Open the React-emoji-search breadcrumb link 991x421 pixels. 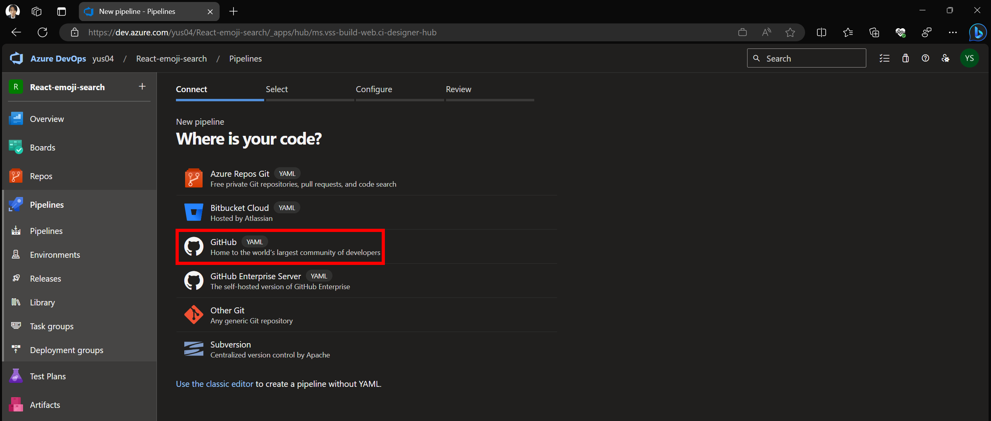(x=172, y=58)
